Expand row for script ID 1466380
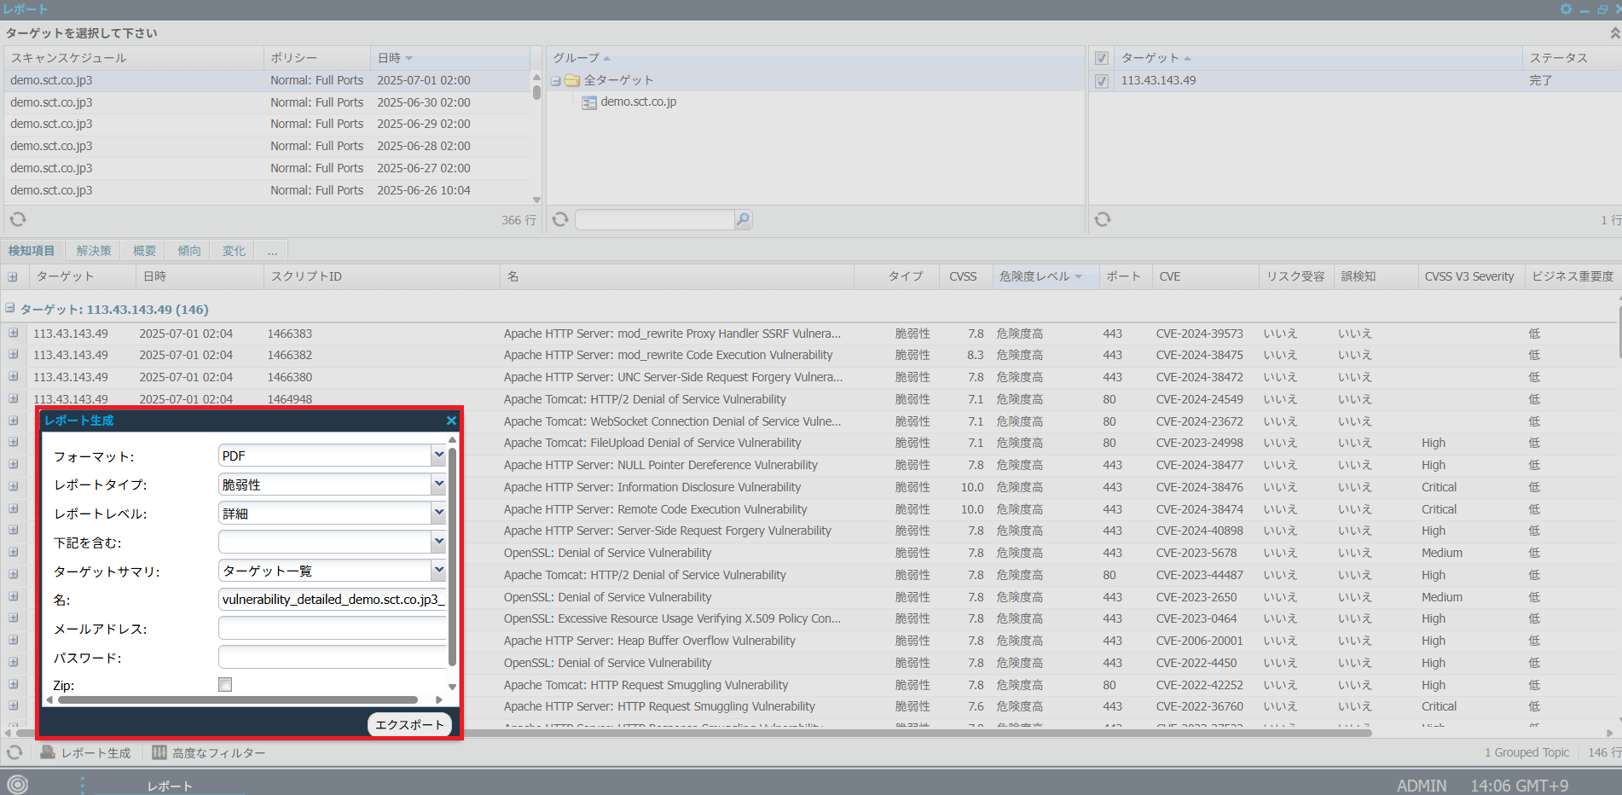1622x795 pixels. (x=14, y=377)
